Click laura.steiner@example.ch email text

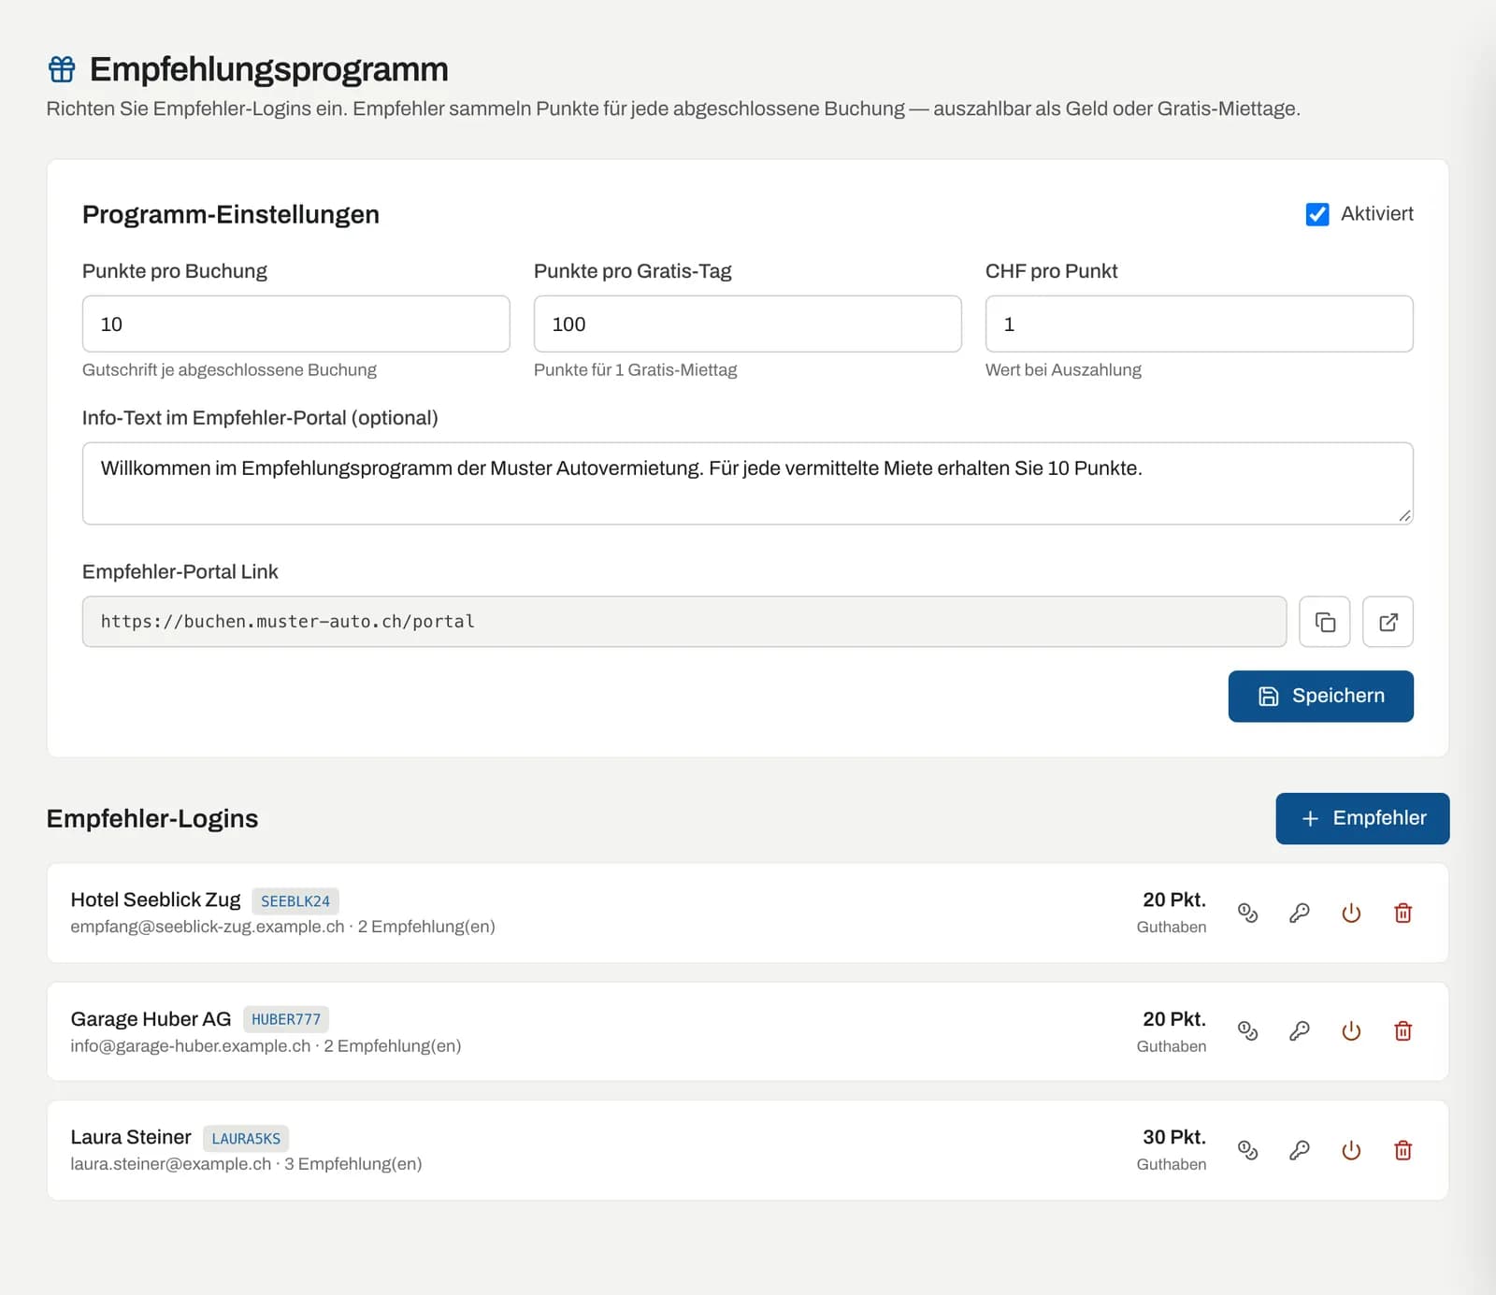[171, 1164]
